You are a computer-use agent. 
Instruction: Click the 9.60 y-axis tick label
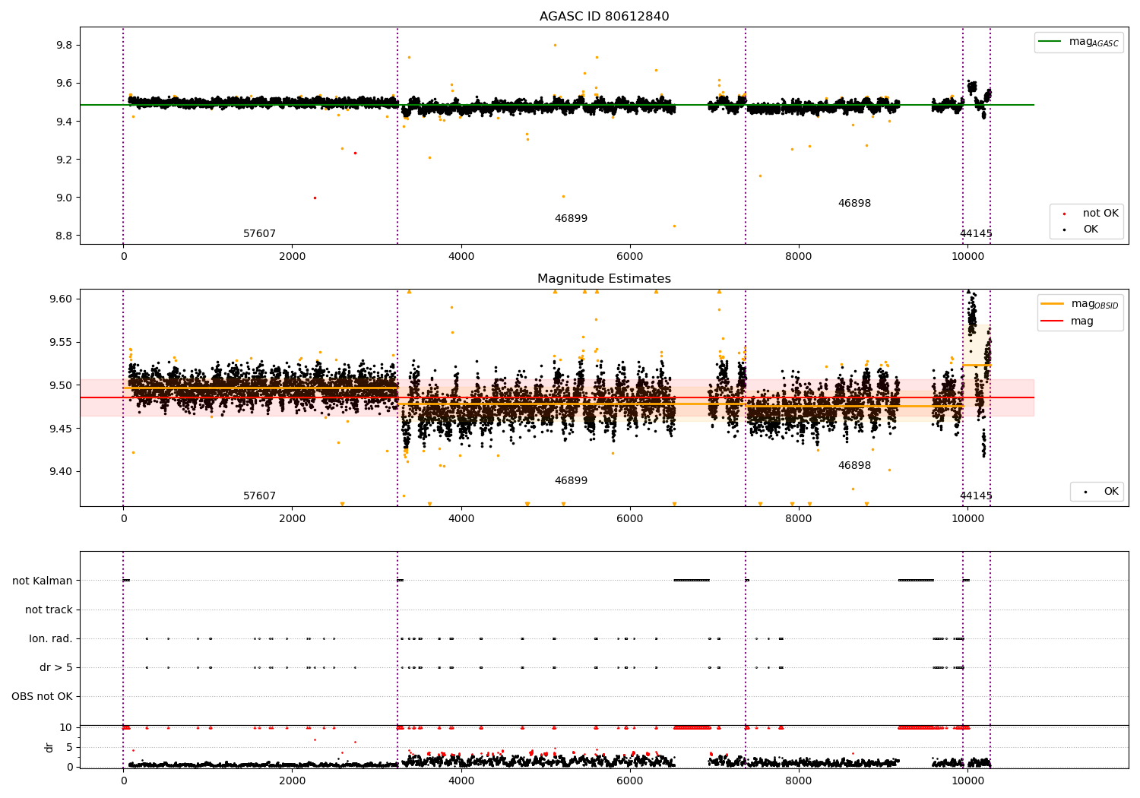(x=61, y=299)
